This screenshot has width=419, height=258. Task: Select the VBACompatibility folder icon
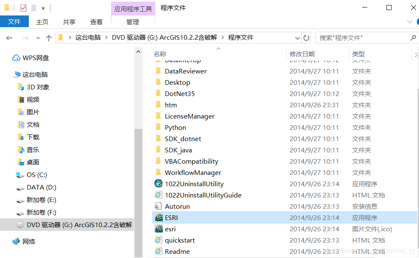pyautogui.click(x=158, y=161)
